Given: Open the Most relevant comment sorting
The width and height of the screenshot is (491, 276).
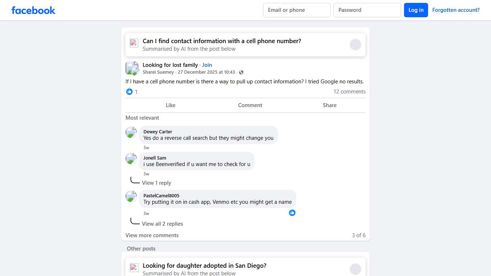Looking at the screenshot, I should tap(142, 118).
